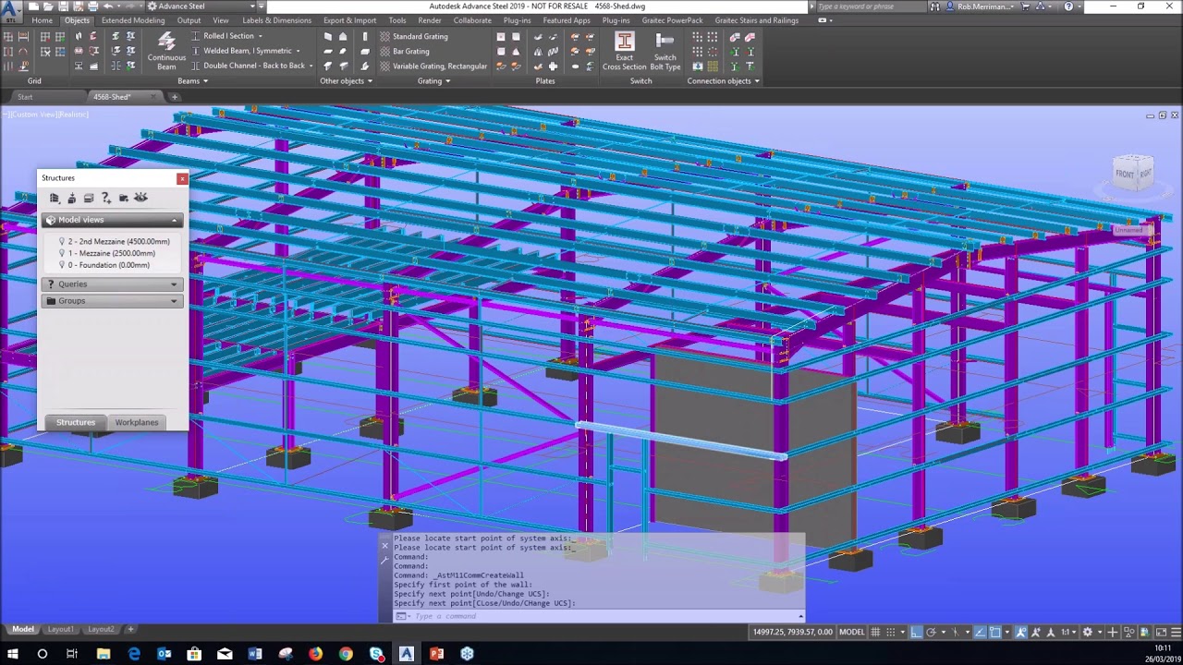Collapse the Model views section
This screenshot has height=665, width=1183.
pyautogui.click(x=174, y=220)
